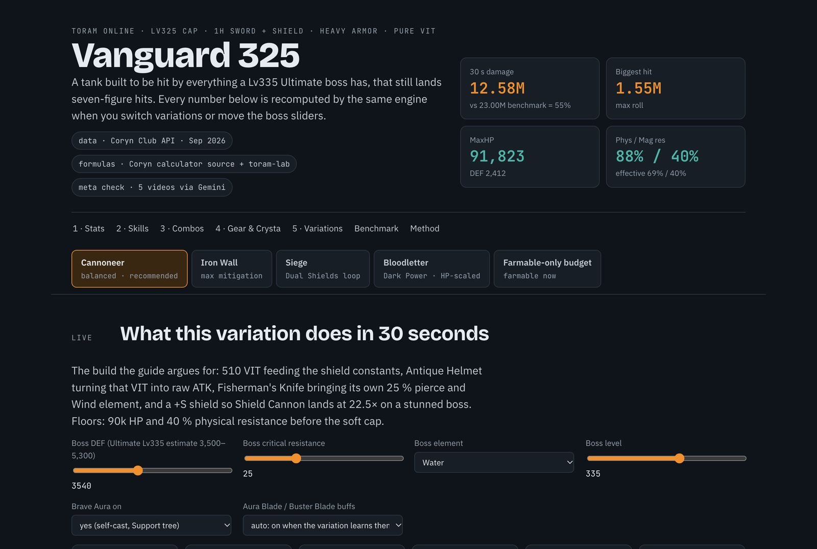Click the Phys / Mag res 88% / 40% card
The height and width of the screenshot is (549, 817).
point(676,157)
